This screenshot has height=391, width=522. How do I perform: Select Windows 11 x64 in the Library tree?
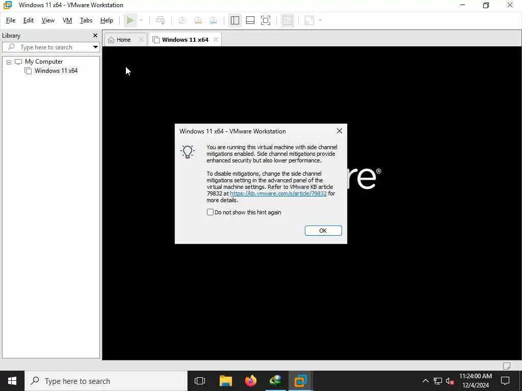point(56,70)
